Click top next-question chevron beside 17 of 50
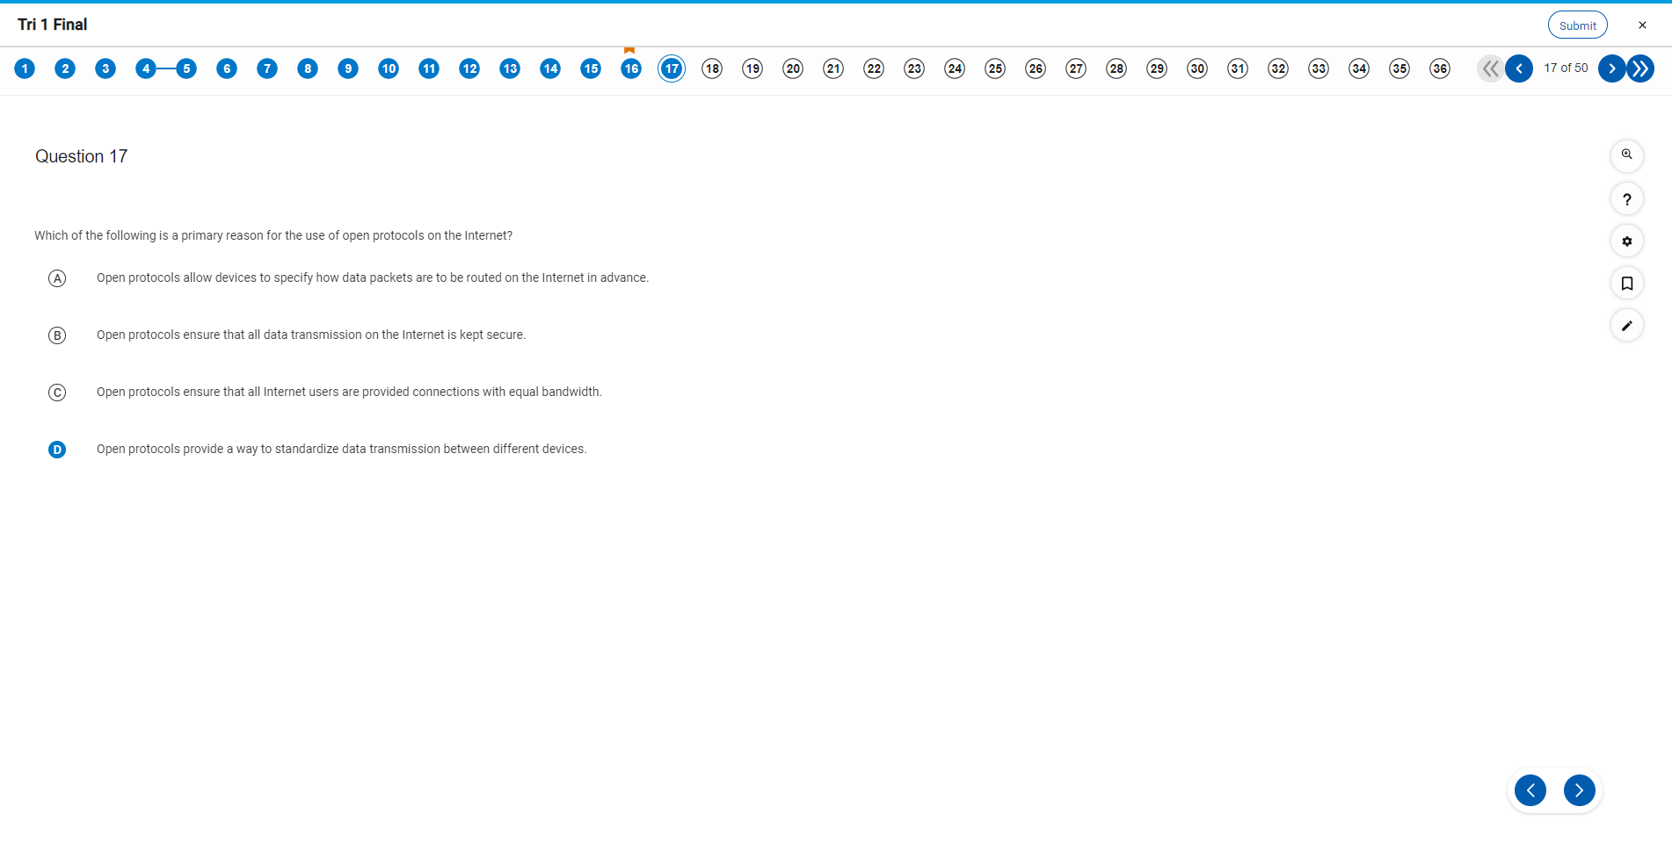The image size is (1672, 843). click(1611, 68)
